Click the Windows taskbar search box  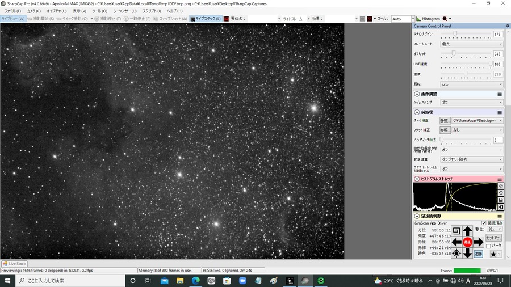point(70,281)
